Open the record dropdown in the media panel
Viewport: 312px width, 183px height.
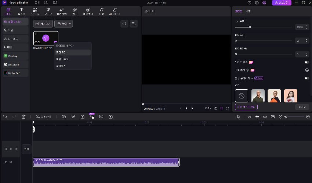[x=64, y=24]
